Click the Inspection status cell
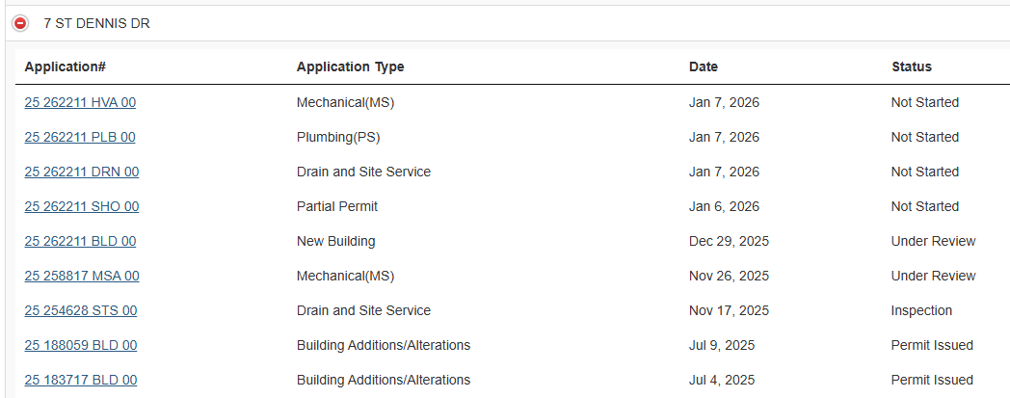 pos(921,310)
